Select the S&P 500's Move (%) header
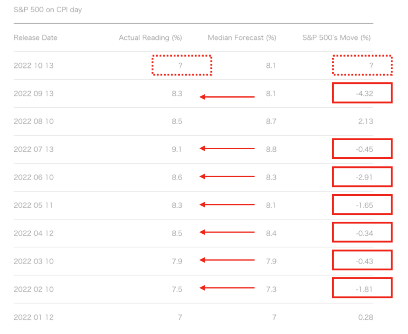This screenshot has height=334, width=408. point(336,38)
